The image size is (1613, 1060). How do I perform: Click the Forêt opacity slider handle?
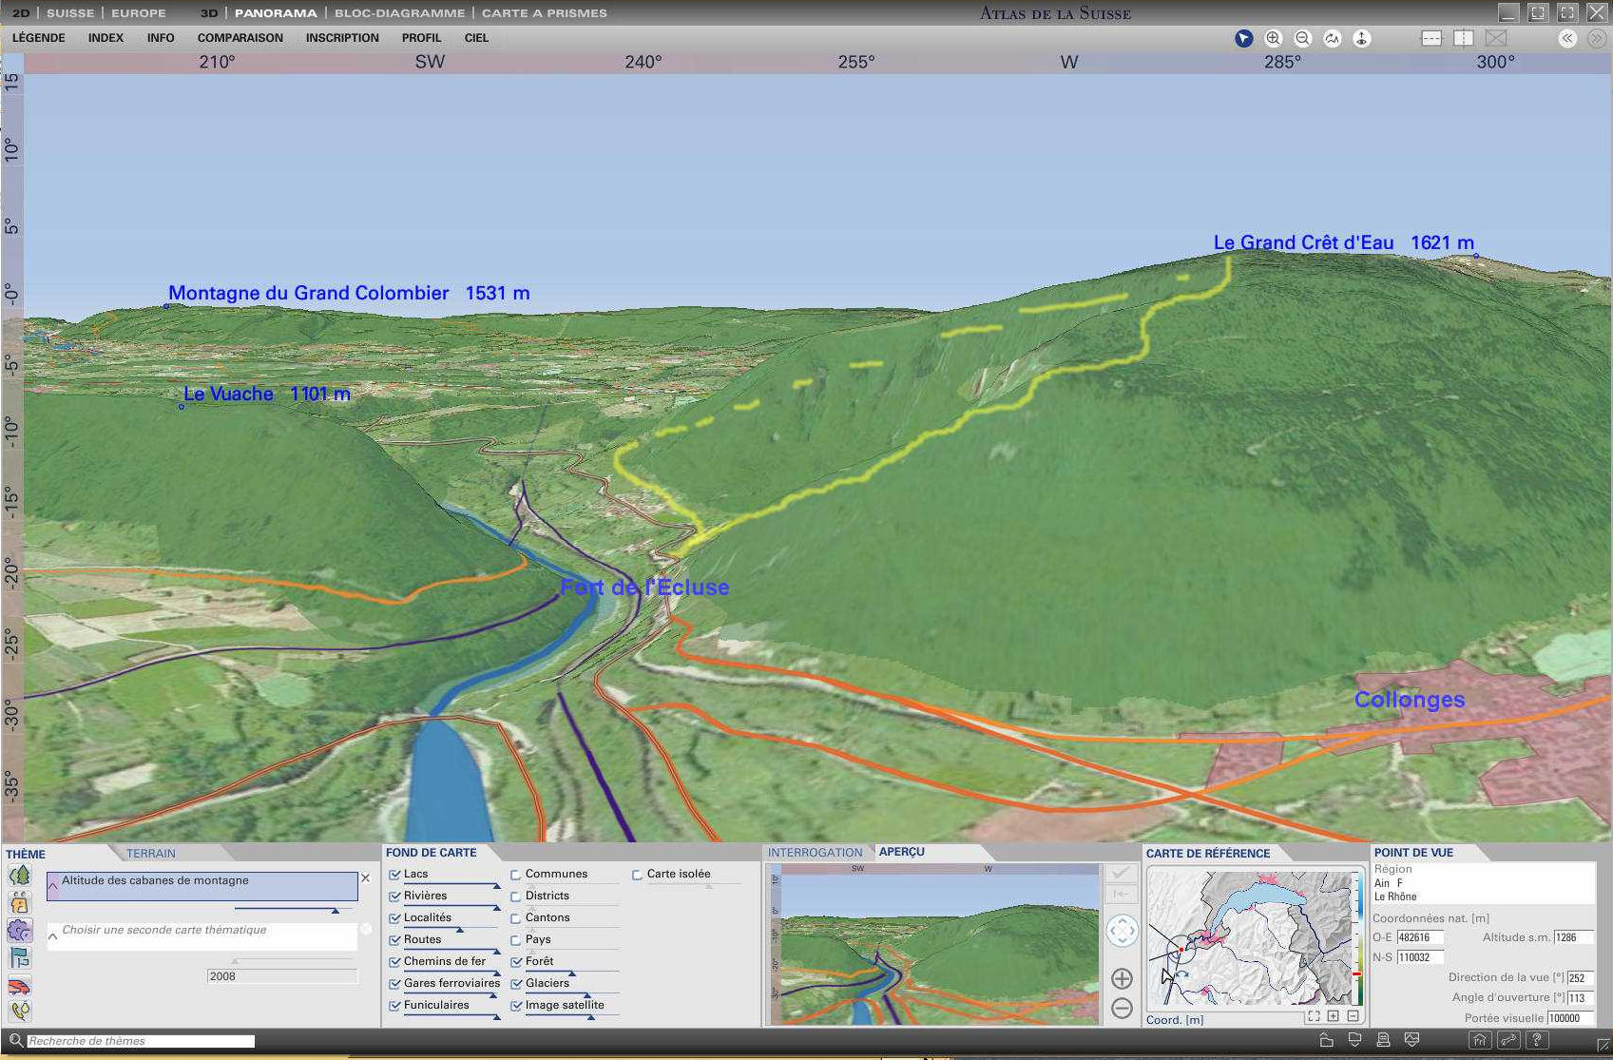point(572,973)
